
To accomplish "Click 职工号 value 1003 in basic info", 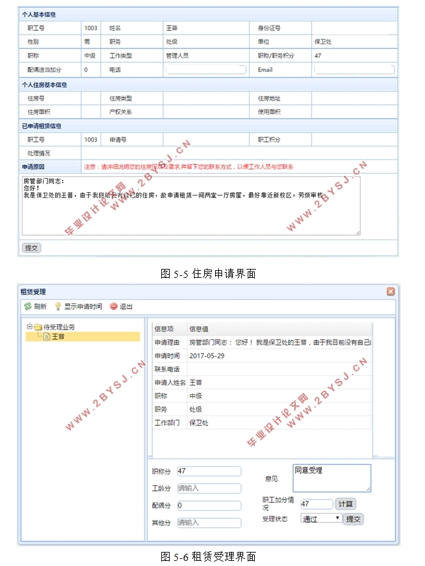I will pos(90,28).
